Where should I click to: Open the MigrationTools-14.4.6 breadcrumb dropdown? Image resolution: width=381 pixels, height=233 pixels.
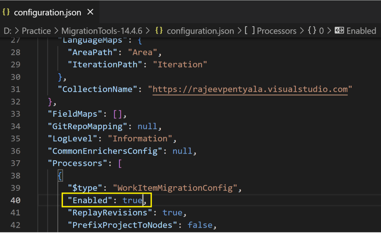pos(101,31)
